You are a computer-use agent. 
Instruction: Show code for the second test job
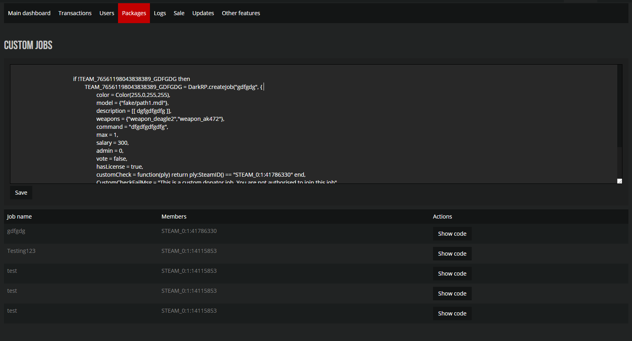[452, 294]
